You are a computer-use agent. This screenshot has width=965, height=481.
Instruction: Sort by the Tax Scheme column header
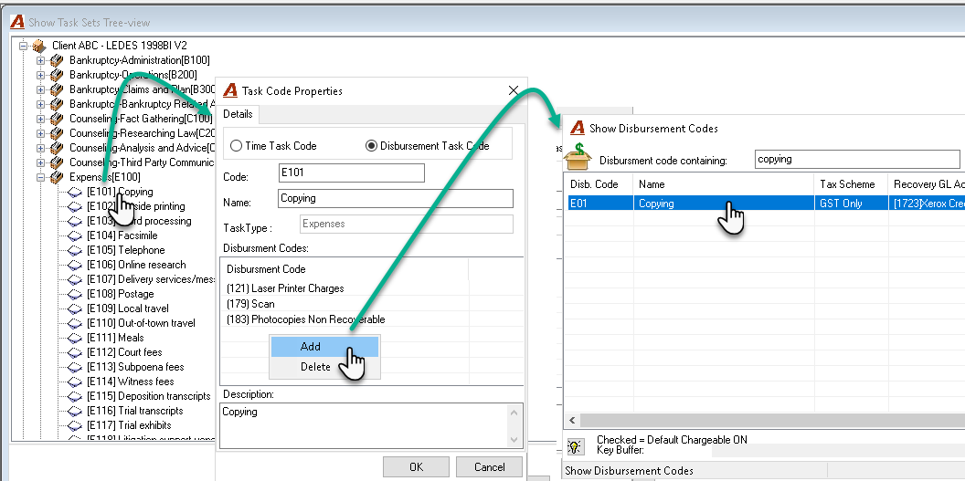pos(851,184)
